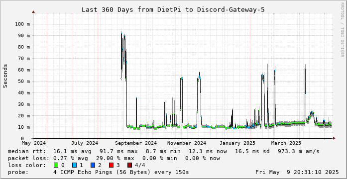Viewport: 347px width, 179px height.
Task: Click the '20 m' y-axis value
Action: pyautogui.click(x=24, y=115)
